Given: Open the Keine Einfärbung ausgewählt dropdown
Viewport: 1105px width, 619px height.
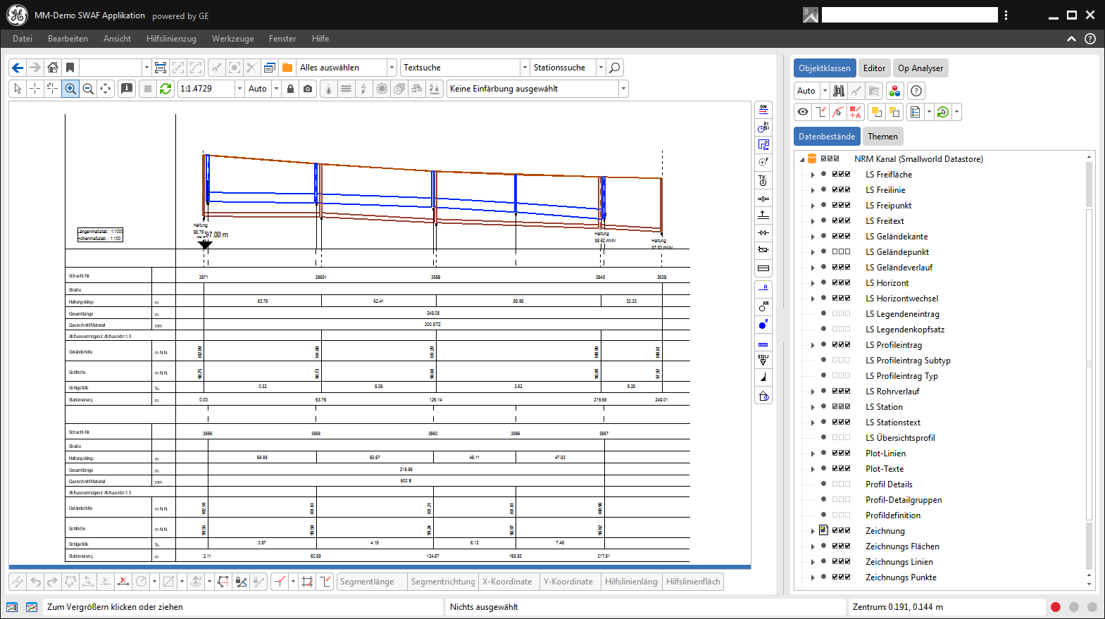Looking at the screenshot, I should click(x=623, y=89).
